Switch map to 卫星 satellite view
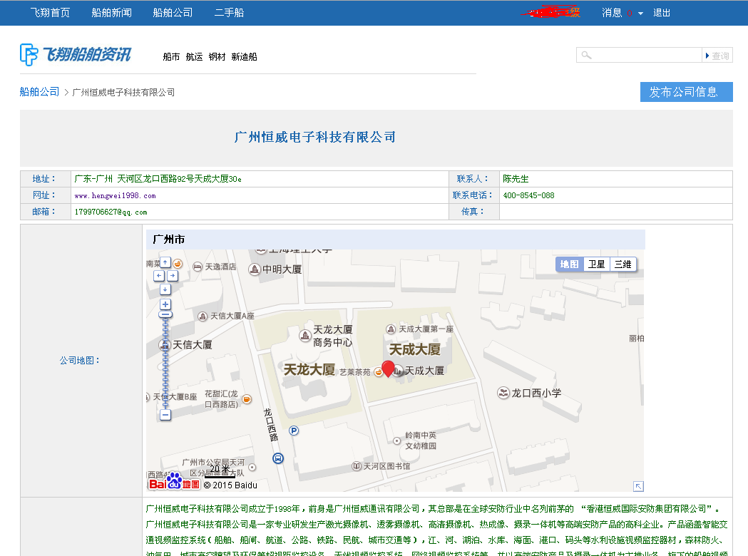Screen dimensions: 748x556 pyautogui.click(x=596, y=264)
